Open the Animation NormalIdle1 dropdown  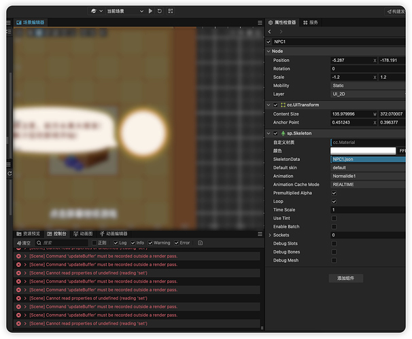[368, 176]
